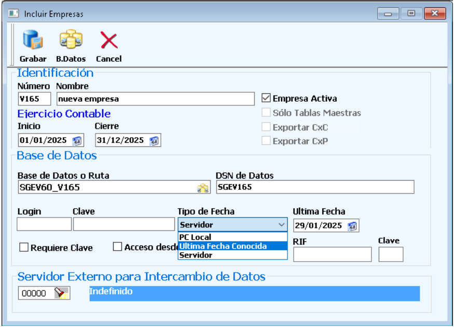Browse folder icon for Base de Datos
454x327 pixels.
(x=203, y=188)
